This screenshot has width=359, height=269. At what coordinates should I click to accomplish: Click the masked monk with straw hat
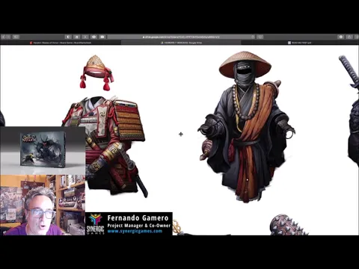[x=245, y=126]
